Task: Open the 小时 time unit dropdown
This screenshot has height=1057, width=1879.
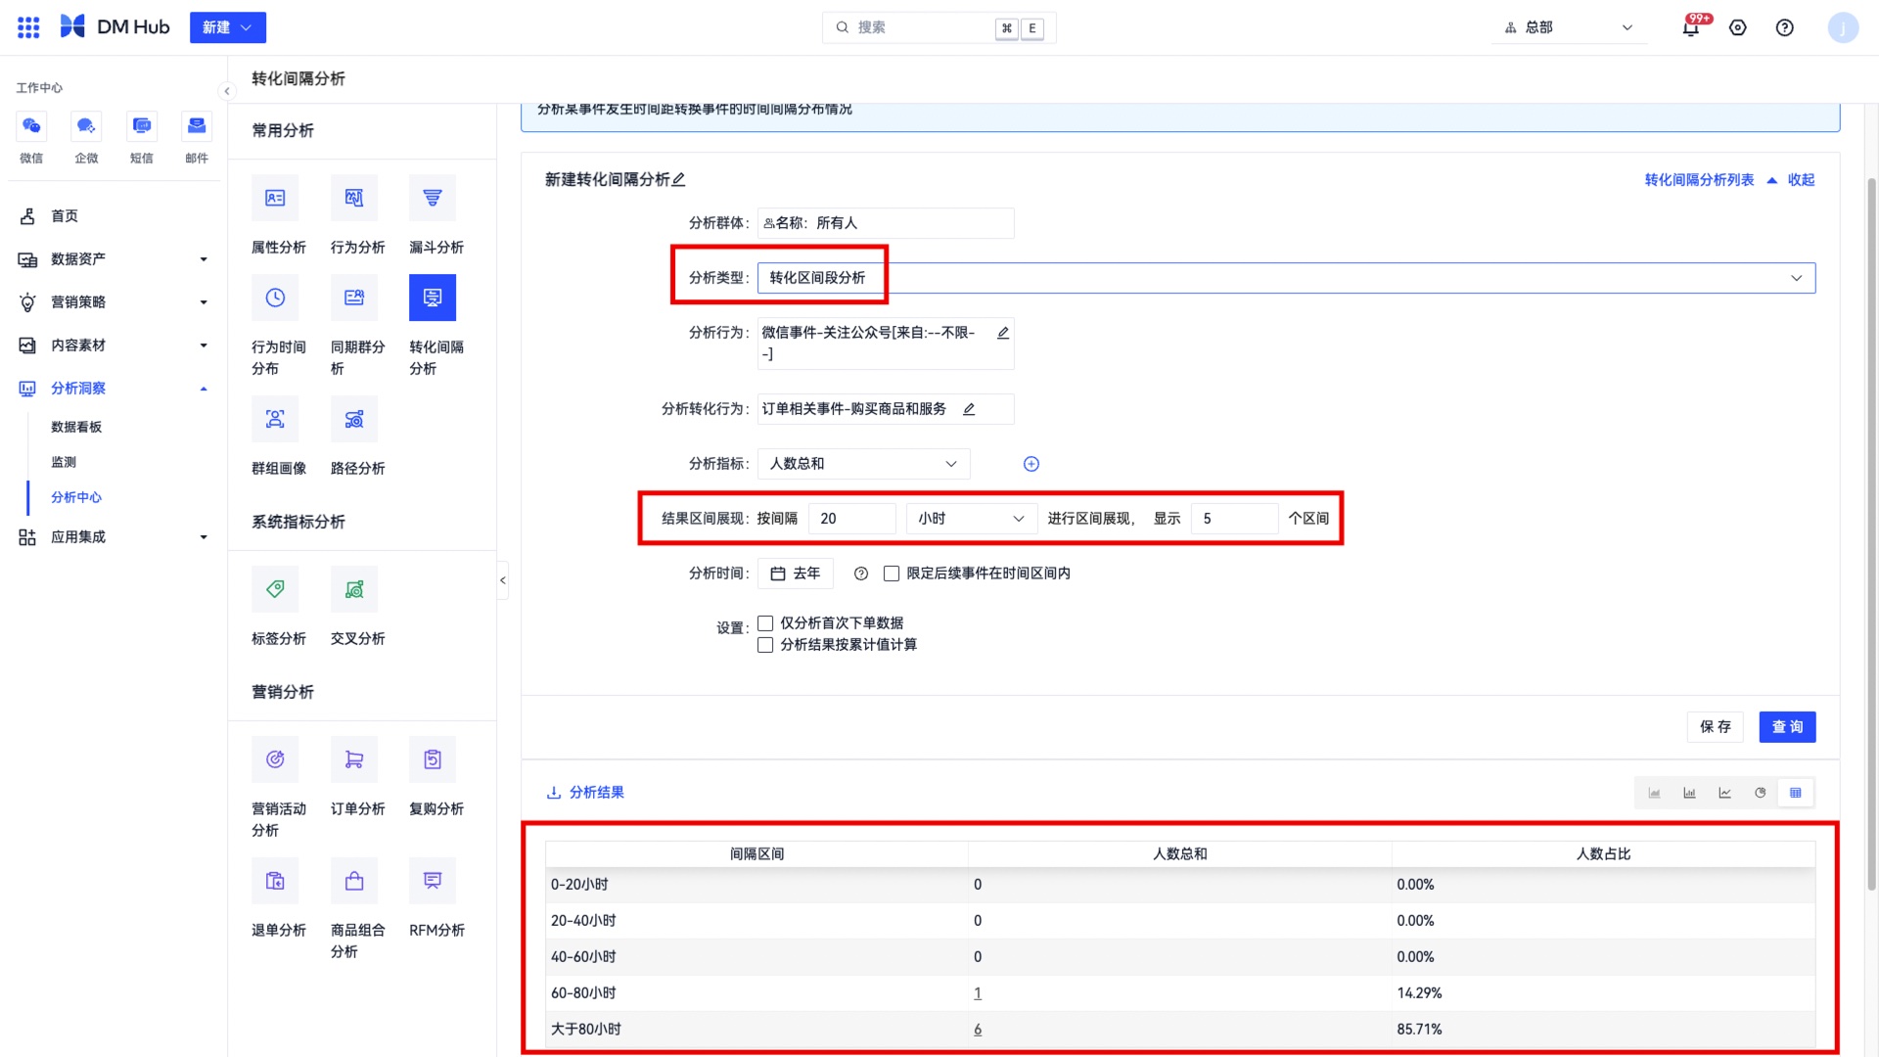Action: [971, 519]
